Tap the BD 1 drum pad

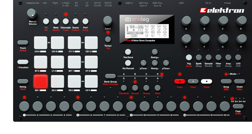point(41,81)
